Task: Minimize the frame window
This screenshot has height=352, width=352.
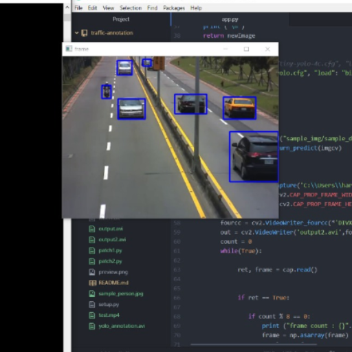Action: point(225,49)
